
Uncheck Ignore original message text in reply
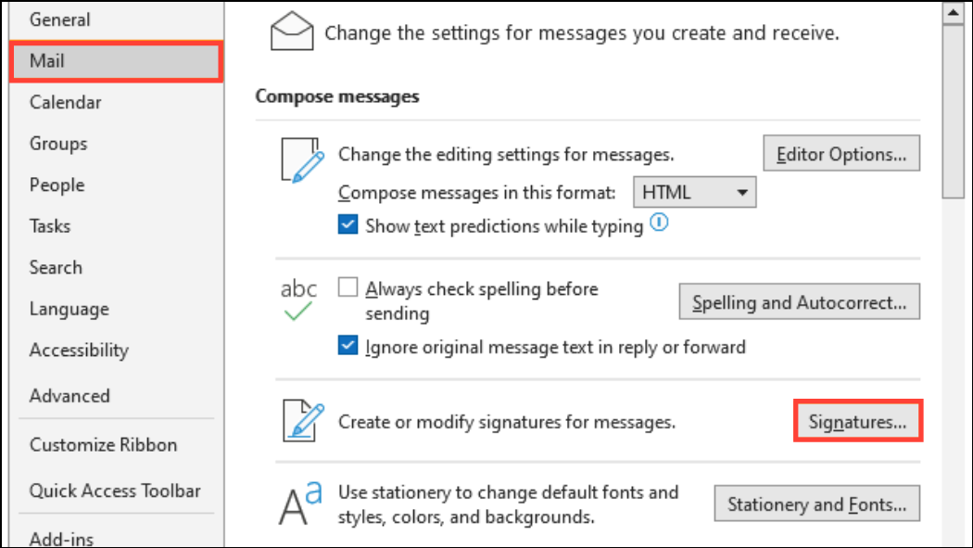348,345
